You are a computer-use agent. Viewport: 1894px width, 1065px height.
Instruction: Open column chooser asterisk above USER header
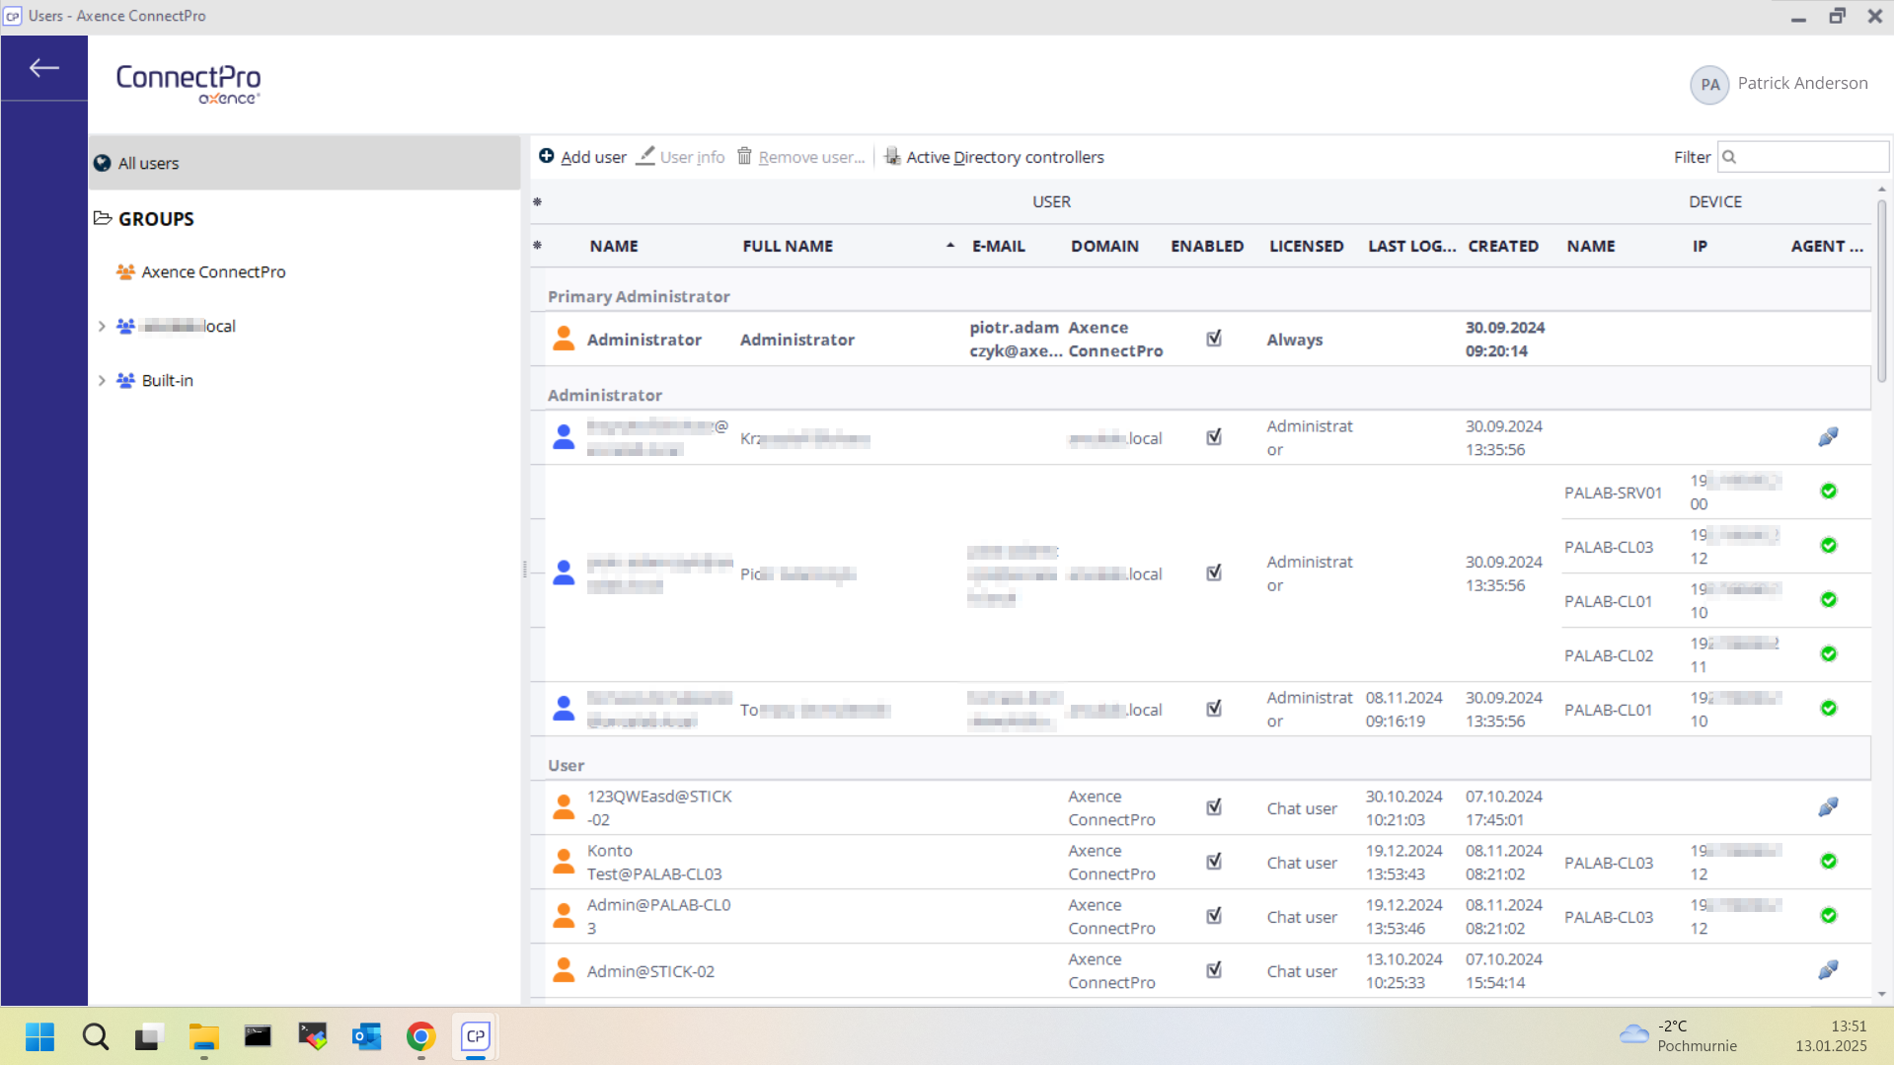(538, 201)
